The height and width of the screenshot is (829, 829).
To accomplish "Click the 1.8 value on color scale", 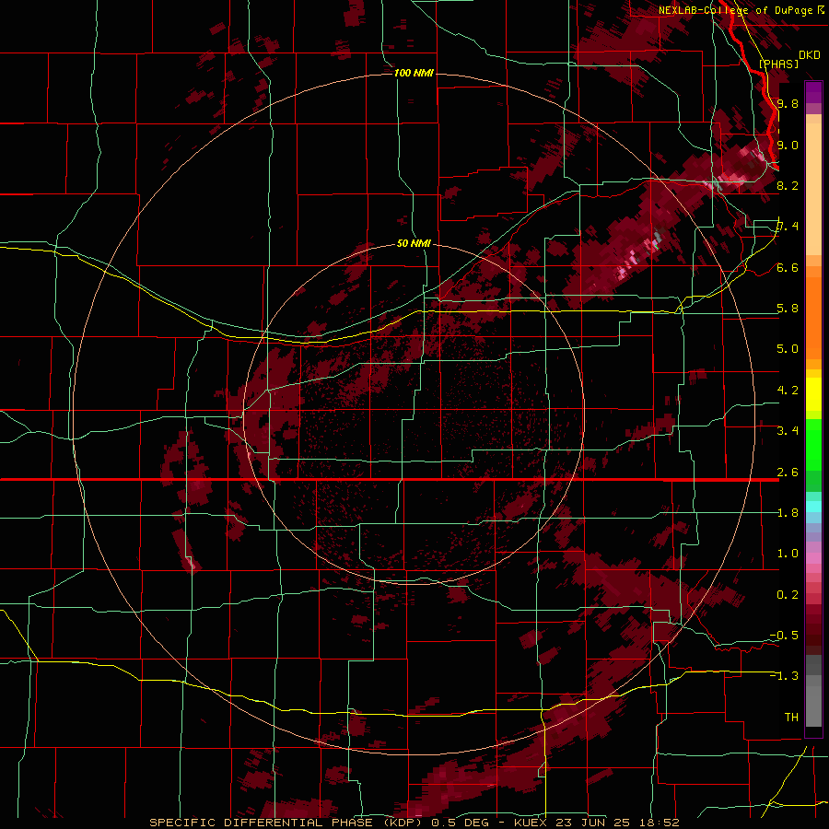I will (x=788, y=513).
